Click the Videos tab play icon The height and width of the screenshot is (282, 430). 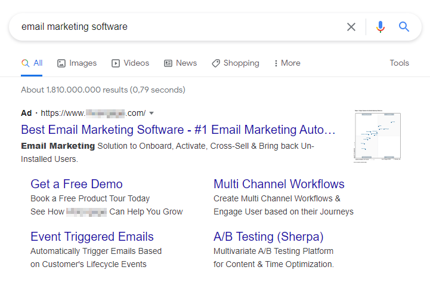point(116,63)
